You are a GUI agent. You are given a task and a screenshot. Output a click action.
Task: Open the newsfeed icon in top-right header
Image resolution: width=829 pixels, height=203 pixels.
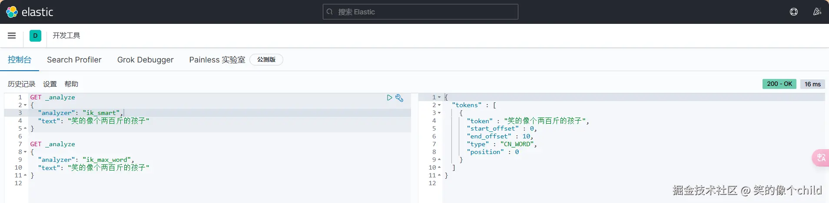(817, 12)
